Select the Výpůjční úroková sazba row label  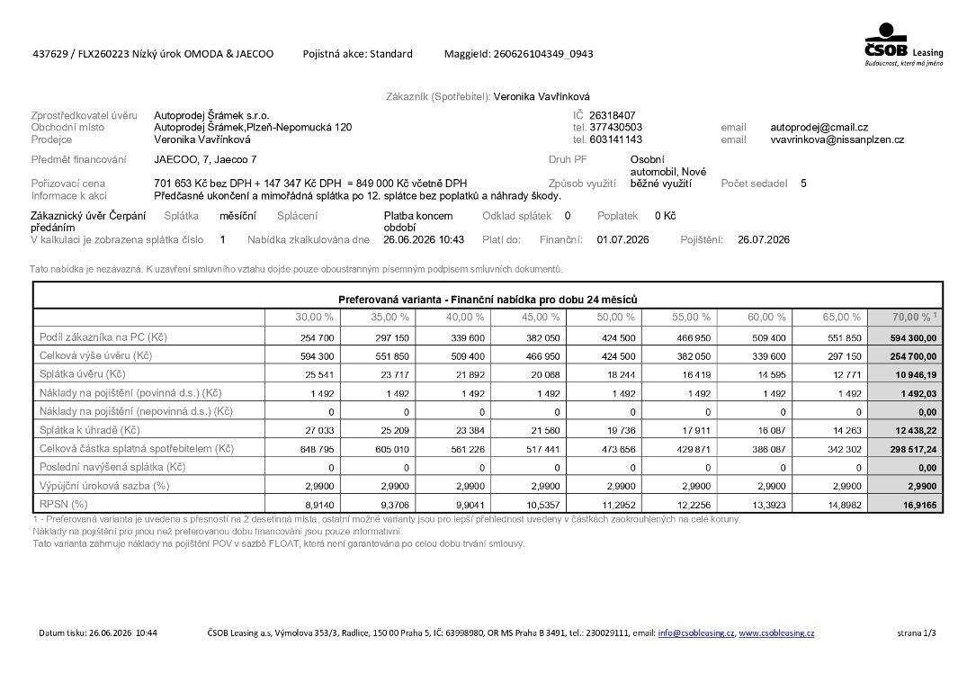click(104, 486)
